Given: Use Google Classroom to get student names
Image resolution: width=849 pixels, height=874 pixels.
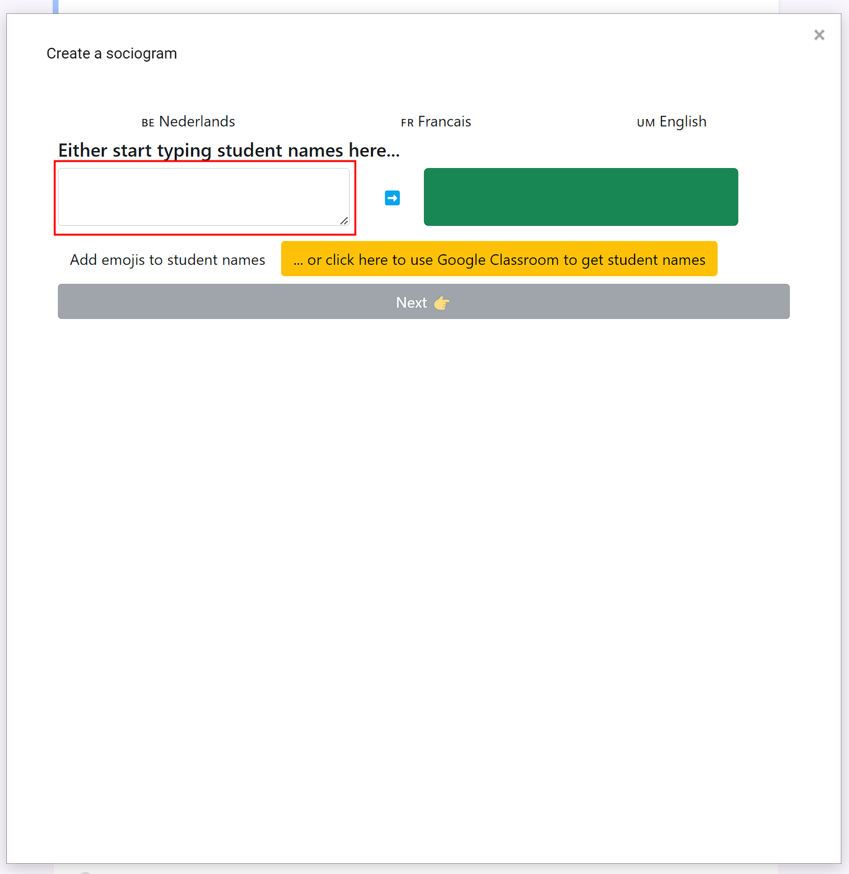Looking at the screenshot, I should click(499, 259).
